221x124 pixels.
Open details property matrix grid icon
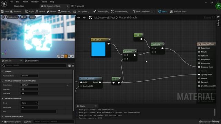(x=69, y=66)
